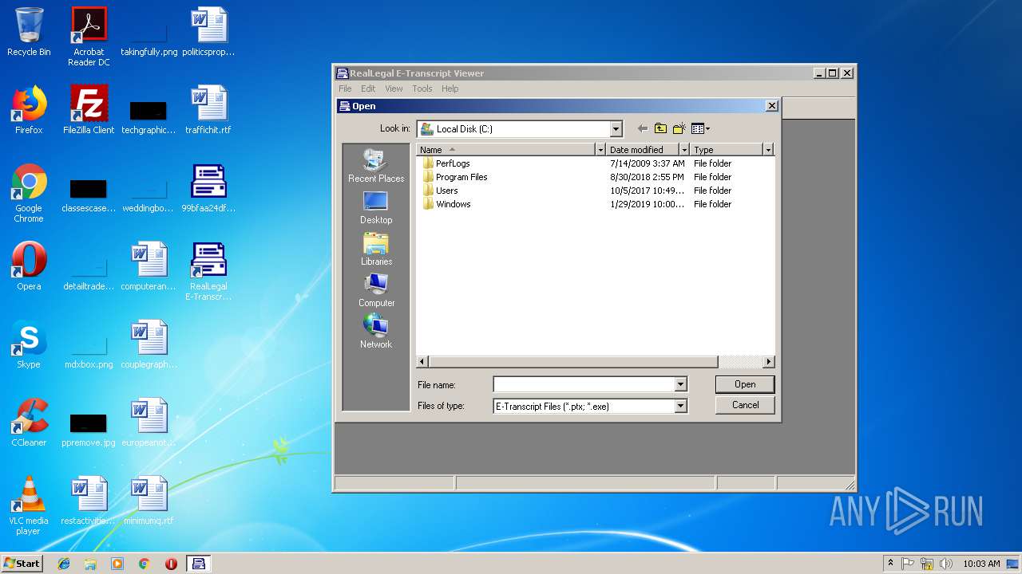
Task: Select the Firefox desktop shortcut
Action: coord(29,110)
